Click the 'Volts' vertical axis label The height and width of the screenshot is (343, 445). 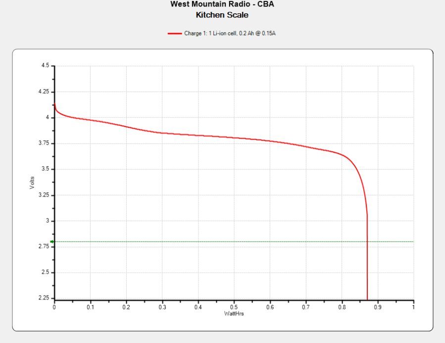32,182
